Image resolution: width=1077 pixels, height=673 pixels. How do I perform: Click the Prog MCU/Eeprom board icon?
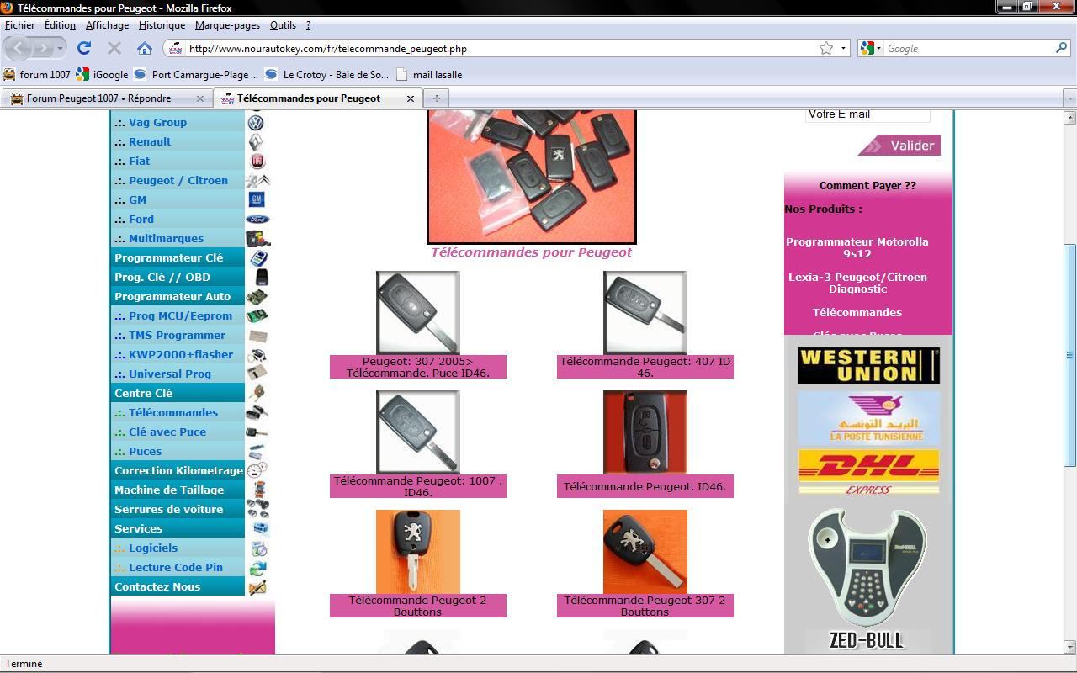point(257,315)
